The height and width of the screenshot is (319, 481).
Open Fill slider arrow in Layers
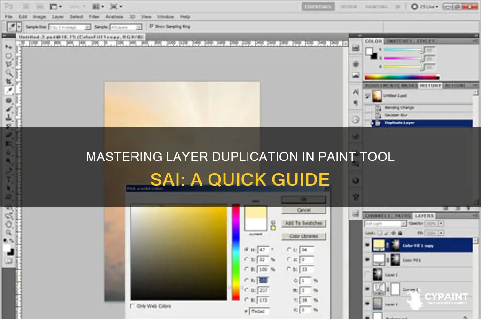coord(441,233)
